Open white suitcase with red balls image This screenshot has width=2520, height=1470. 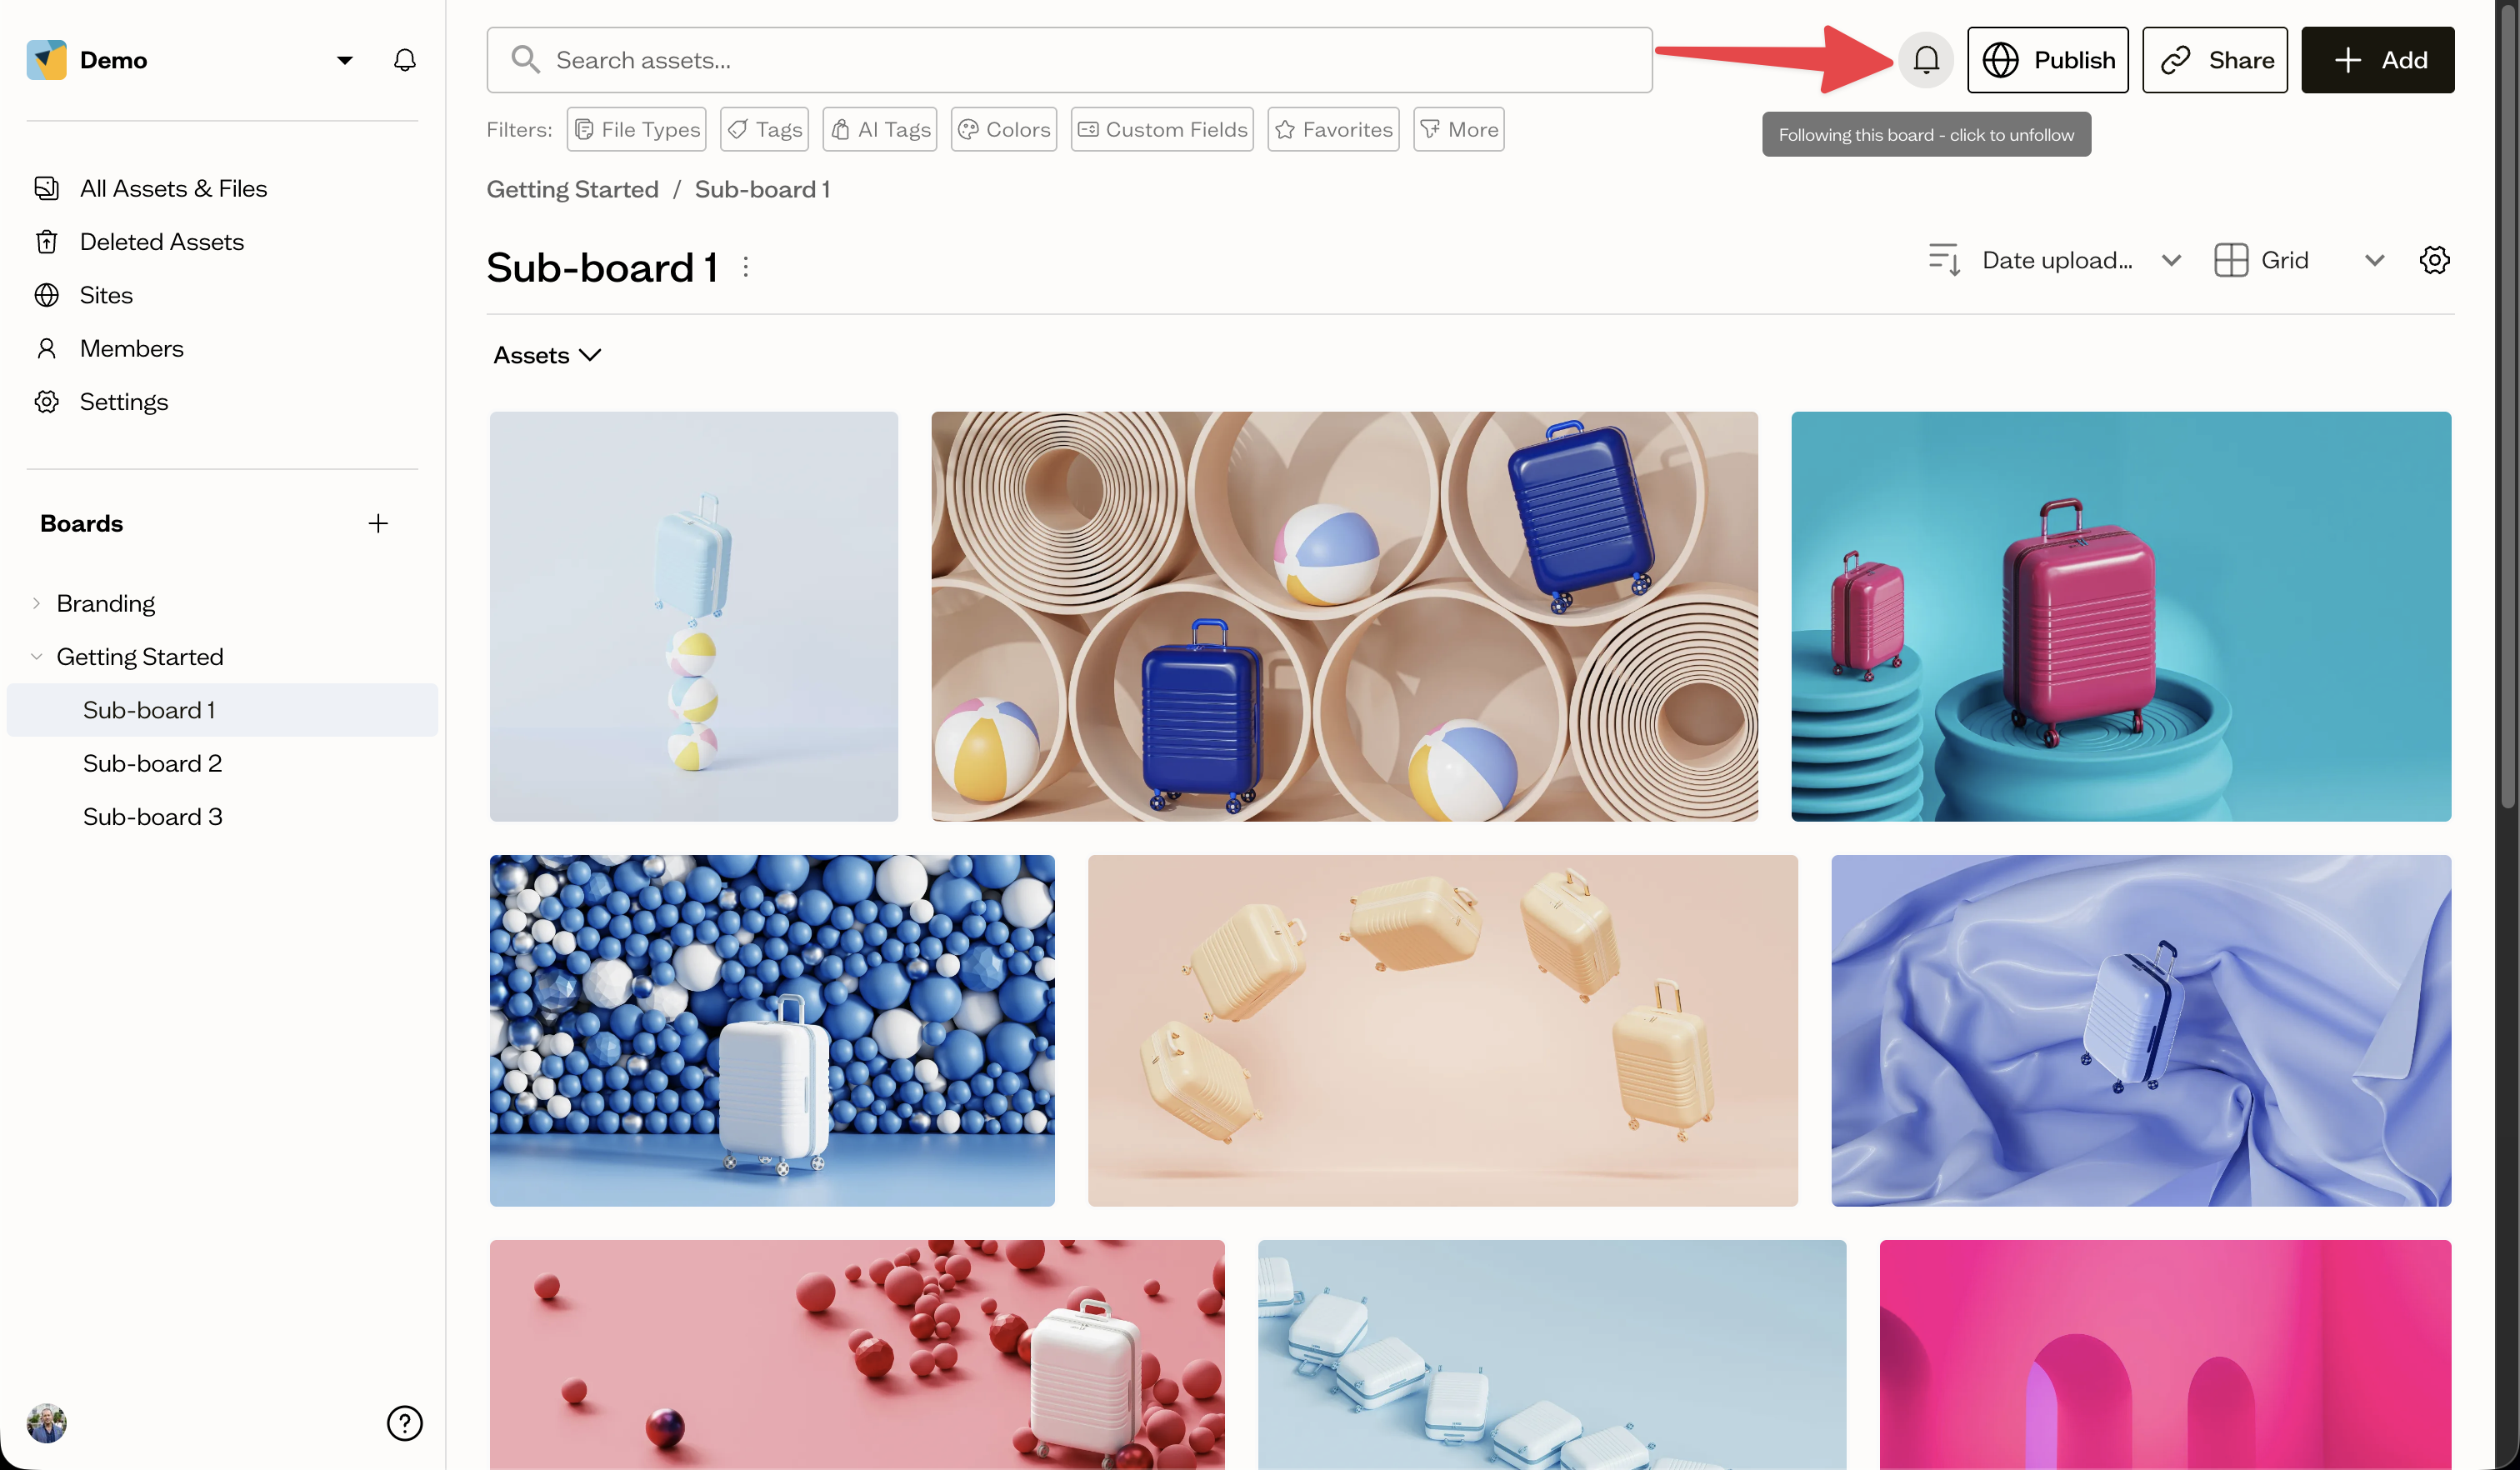click(857, 1355)
